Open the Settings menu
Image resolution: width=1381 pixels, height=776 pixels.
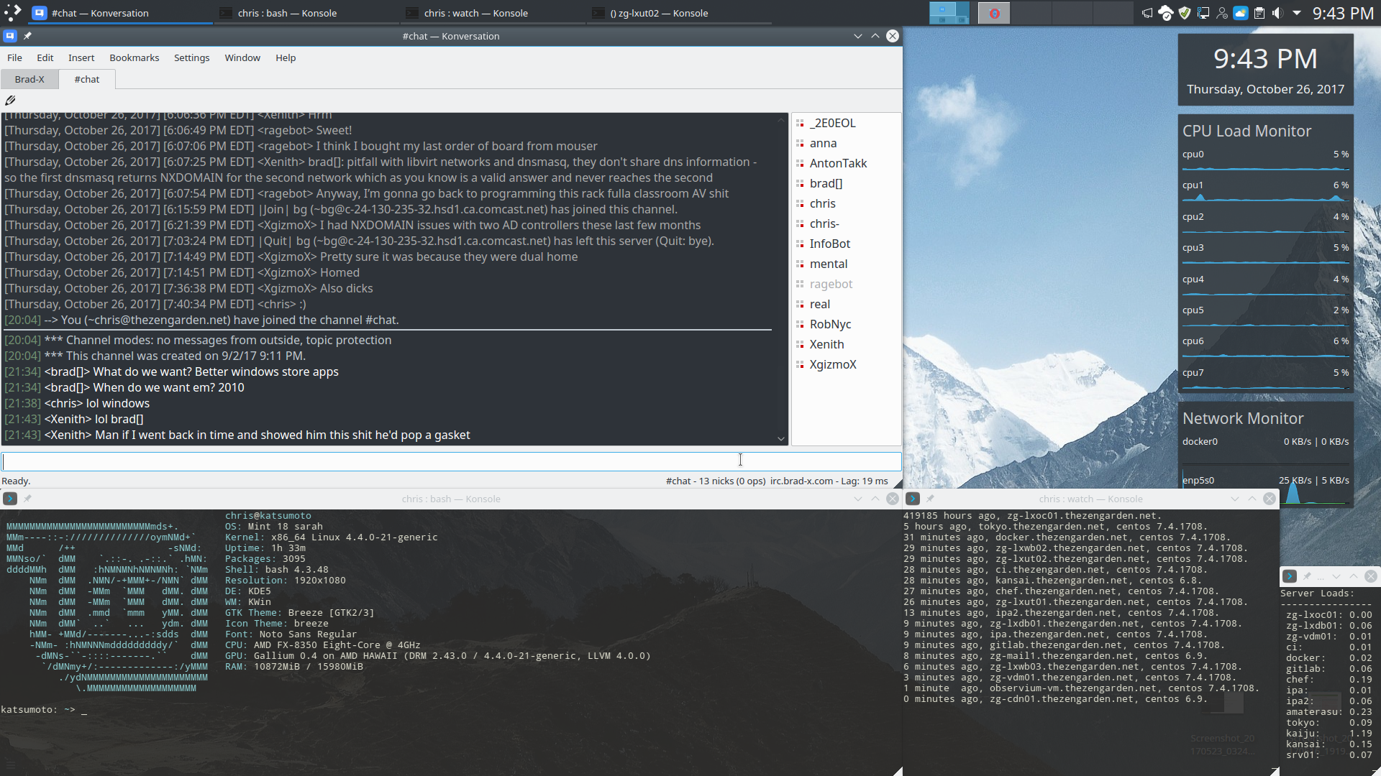click(x=191, y=57)
